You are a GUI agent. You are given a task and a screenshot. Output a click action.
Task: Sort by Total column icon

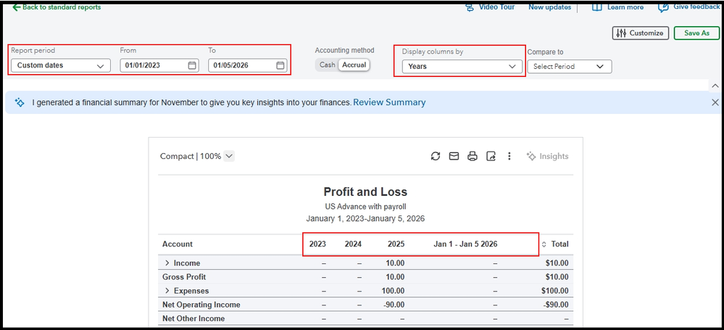pyautogui.click(x=544, y=244)
